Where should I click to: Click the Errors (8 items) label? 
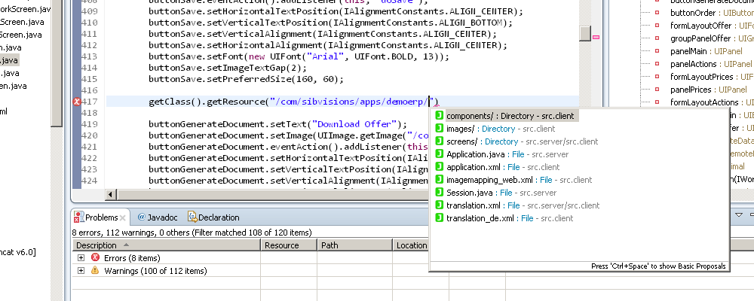(x=132, y=258)
